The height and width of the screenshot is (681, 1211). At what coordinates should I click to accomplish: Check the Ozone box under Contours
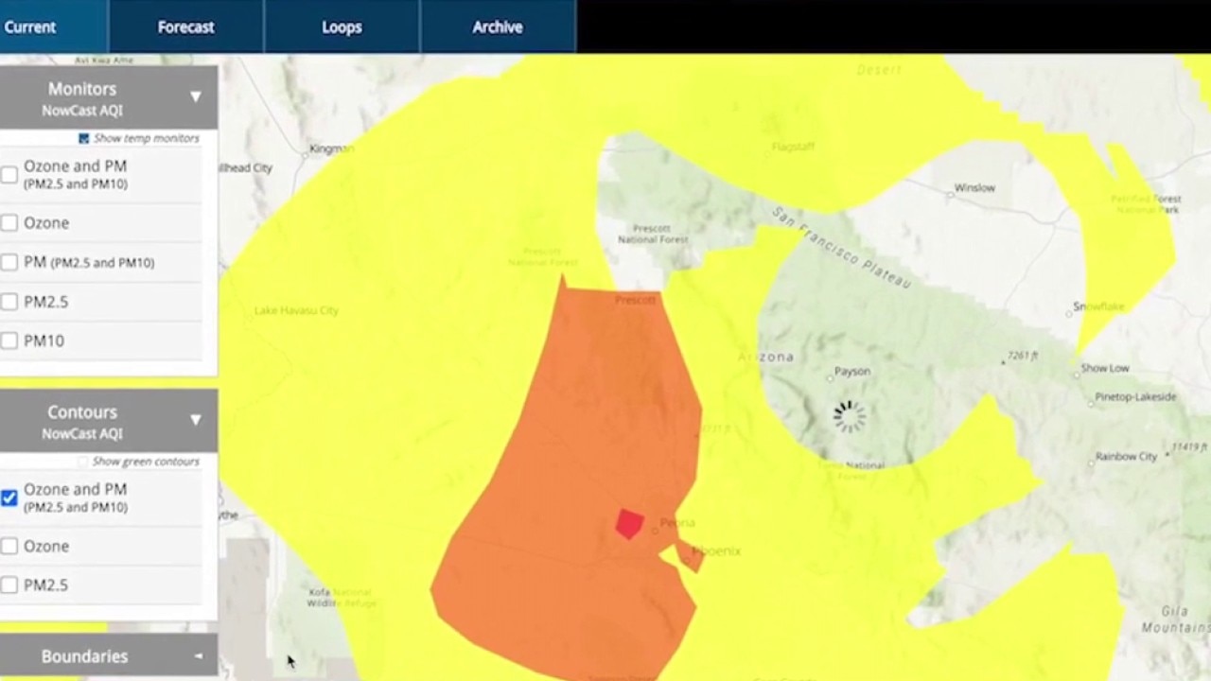point(9,546)
